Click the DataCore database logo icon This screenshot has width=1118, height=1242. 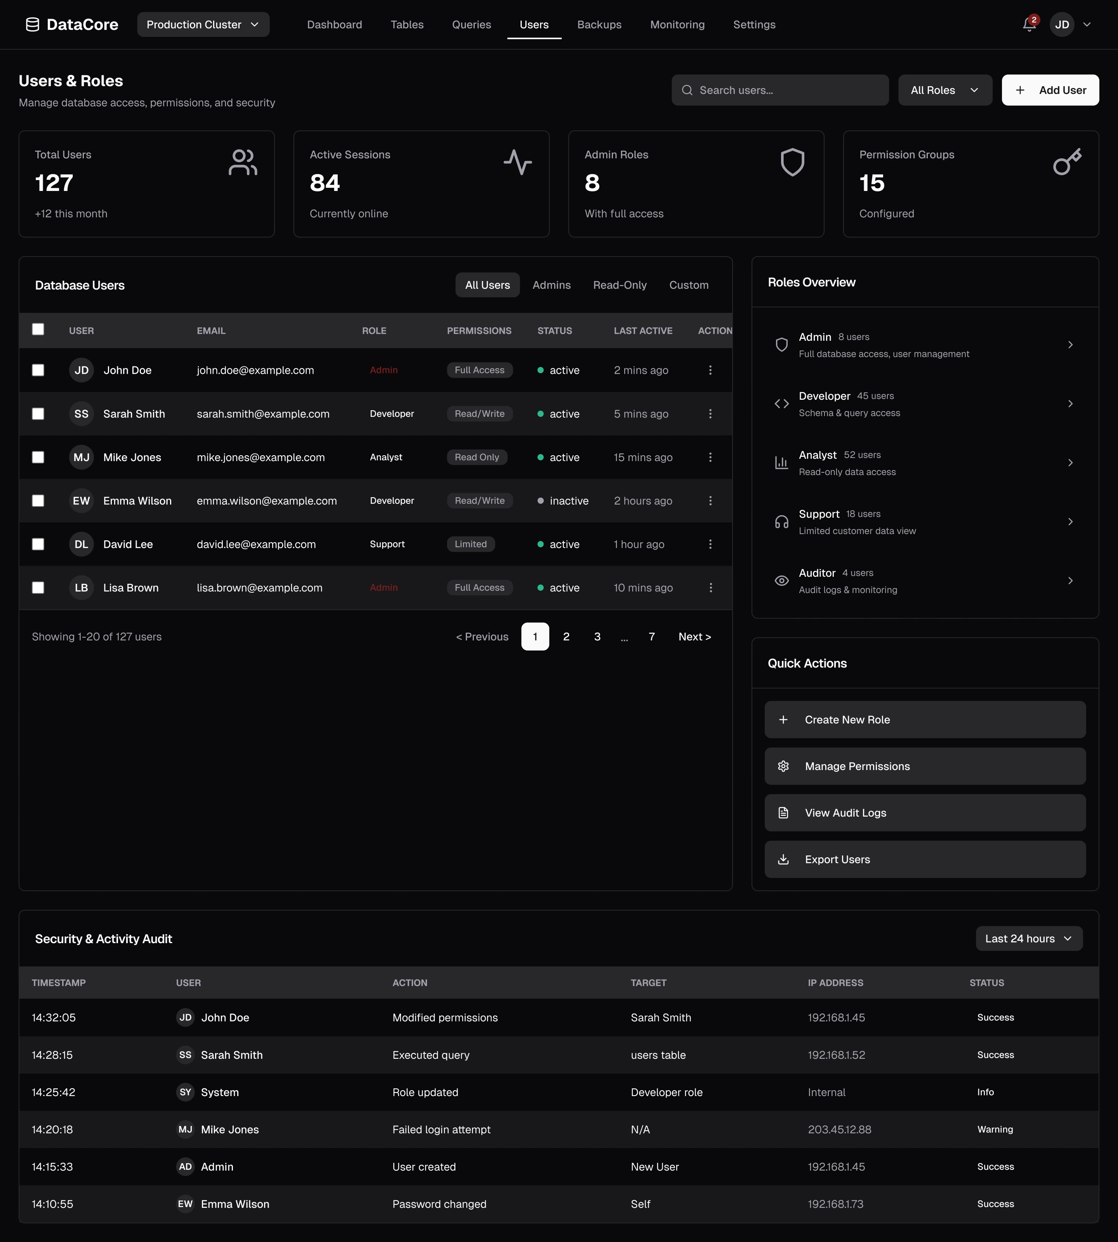(x=33, y=24)
